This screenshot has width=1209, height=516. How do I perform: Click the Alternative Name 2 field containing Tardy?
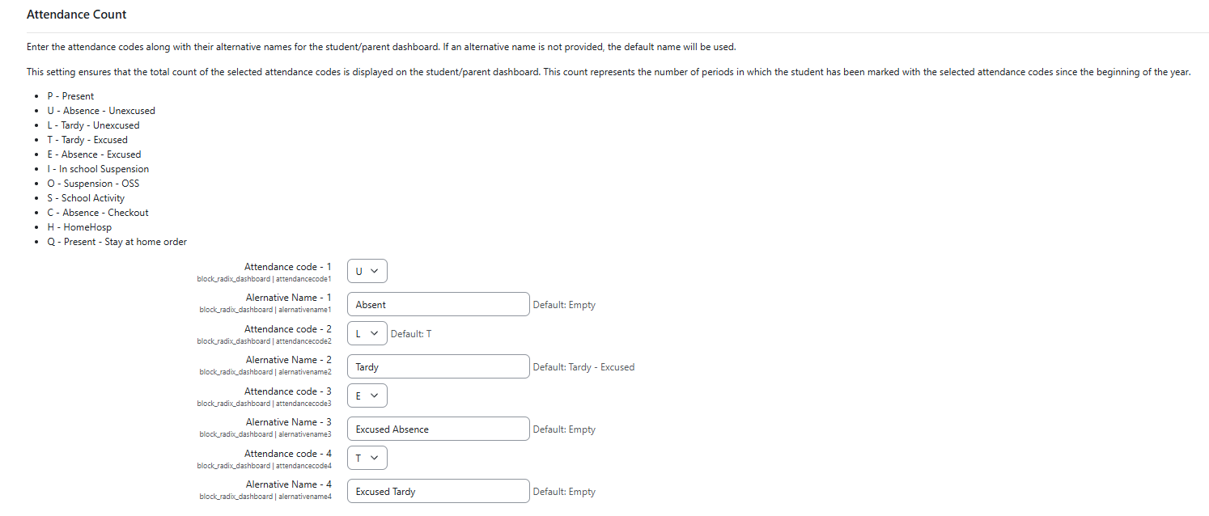tap(439, 367)
